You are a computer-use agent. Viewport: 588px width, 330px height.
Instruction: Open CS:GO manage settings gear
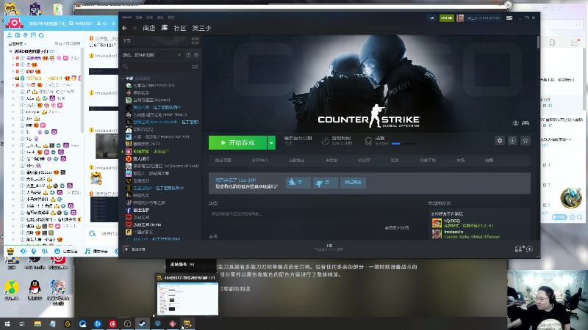(500, 141)
